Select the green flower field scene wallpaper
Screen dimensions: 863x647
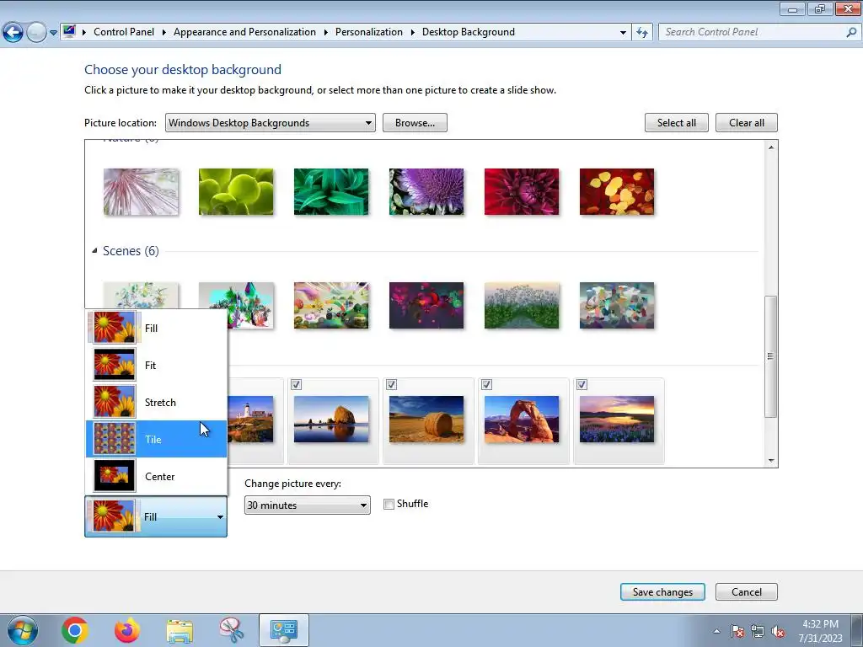(x=522, y=305)
